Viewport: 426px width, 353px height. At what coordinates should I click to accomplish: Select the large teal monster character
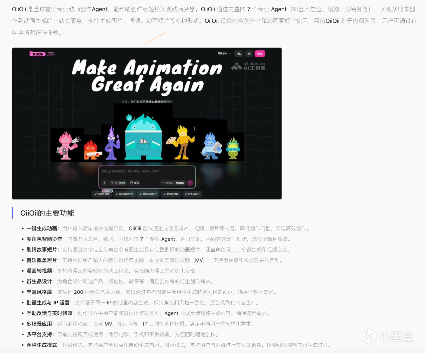point(143,137)
